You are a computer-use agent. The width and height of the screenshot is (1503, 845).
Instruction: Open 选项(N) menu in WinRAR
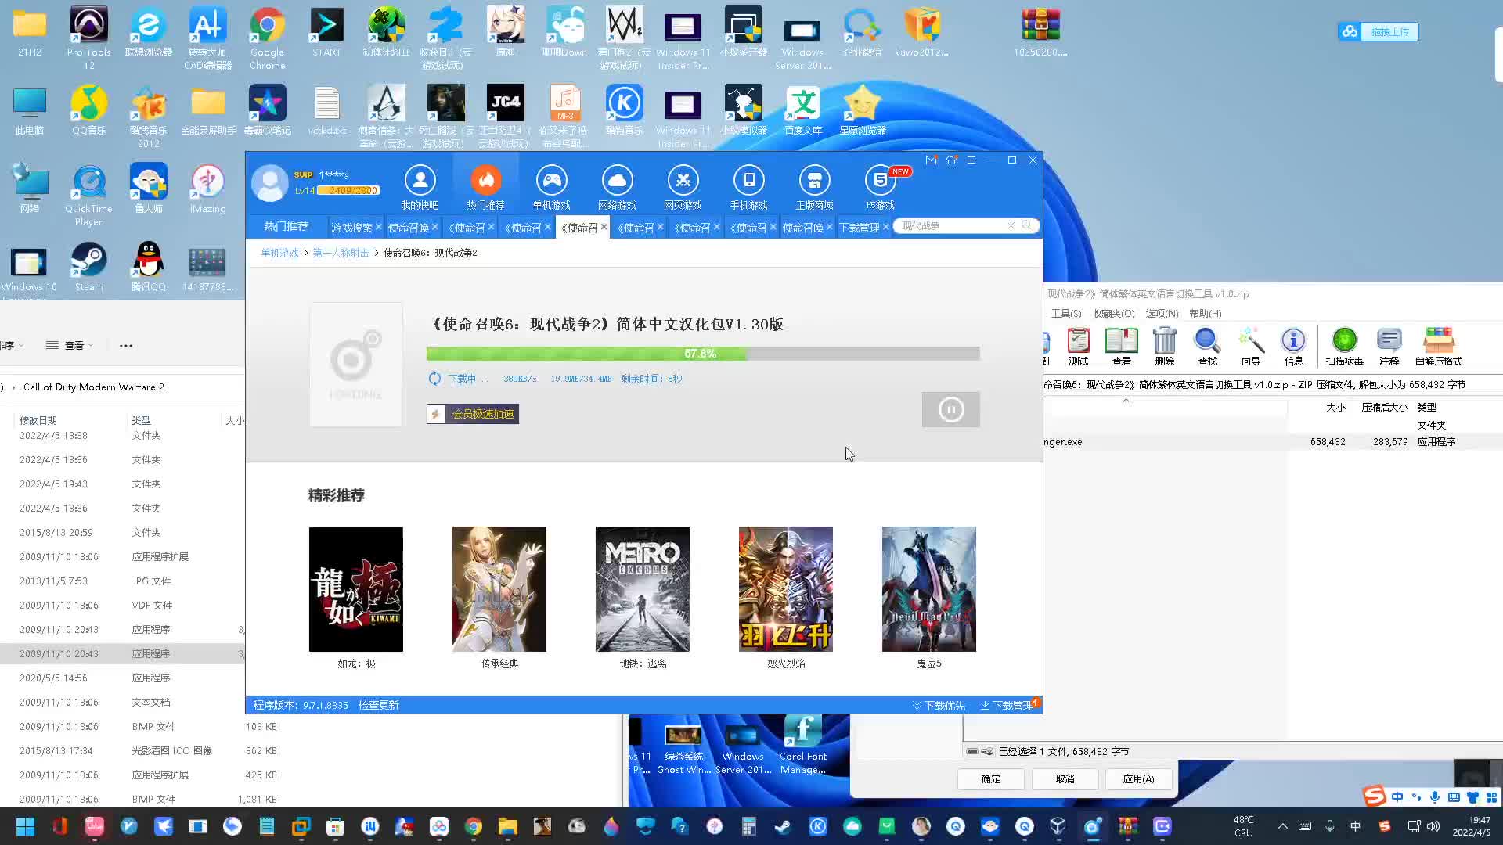(x=1161, y=313)
